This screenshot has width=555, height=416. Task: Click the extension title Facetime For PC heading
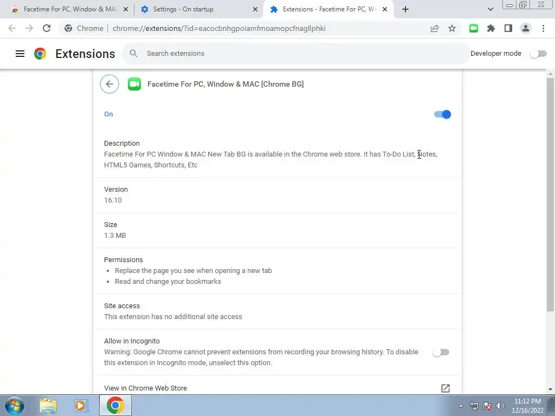(x=225, y=84)
